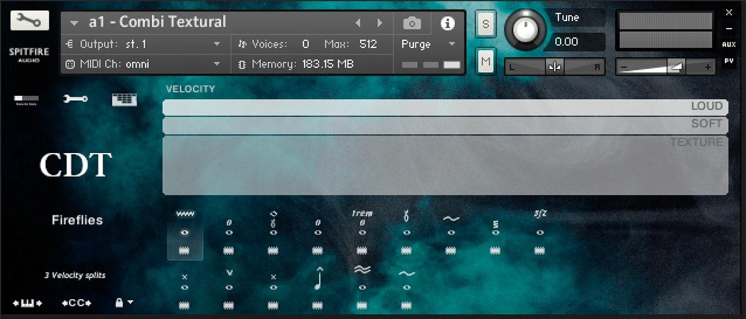Viewport: 746px width, 319px height.
Task: Click the Spitfire Audio logo
Action: point(29,54)
